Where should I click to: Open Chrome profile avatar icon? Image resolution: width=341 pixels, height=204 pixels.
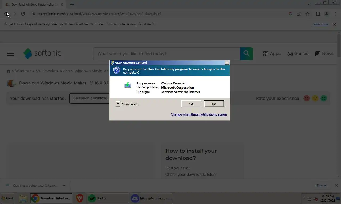pyautogui.click(x=326, y=14)
